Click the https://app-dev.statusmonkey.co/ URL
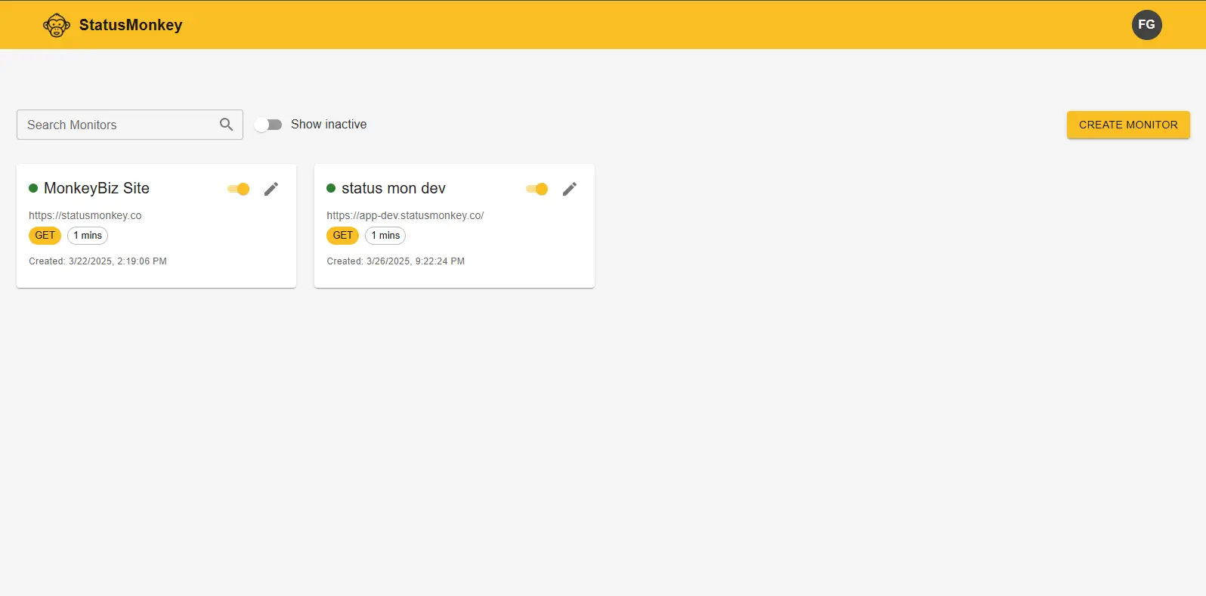 pos(405,215)
